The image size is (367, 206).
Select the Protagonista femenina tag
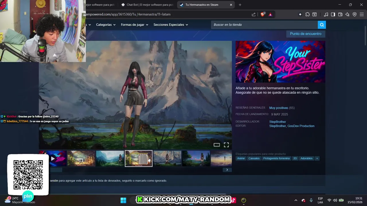click(276, 158)
